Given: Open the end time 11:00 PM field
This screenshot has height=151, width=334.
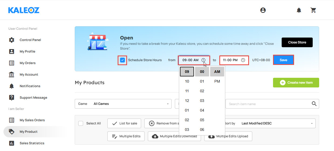Looking at the screenshot, I should pyautogui.click(x=234, y=60).
